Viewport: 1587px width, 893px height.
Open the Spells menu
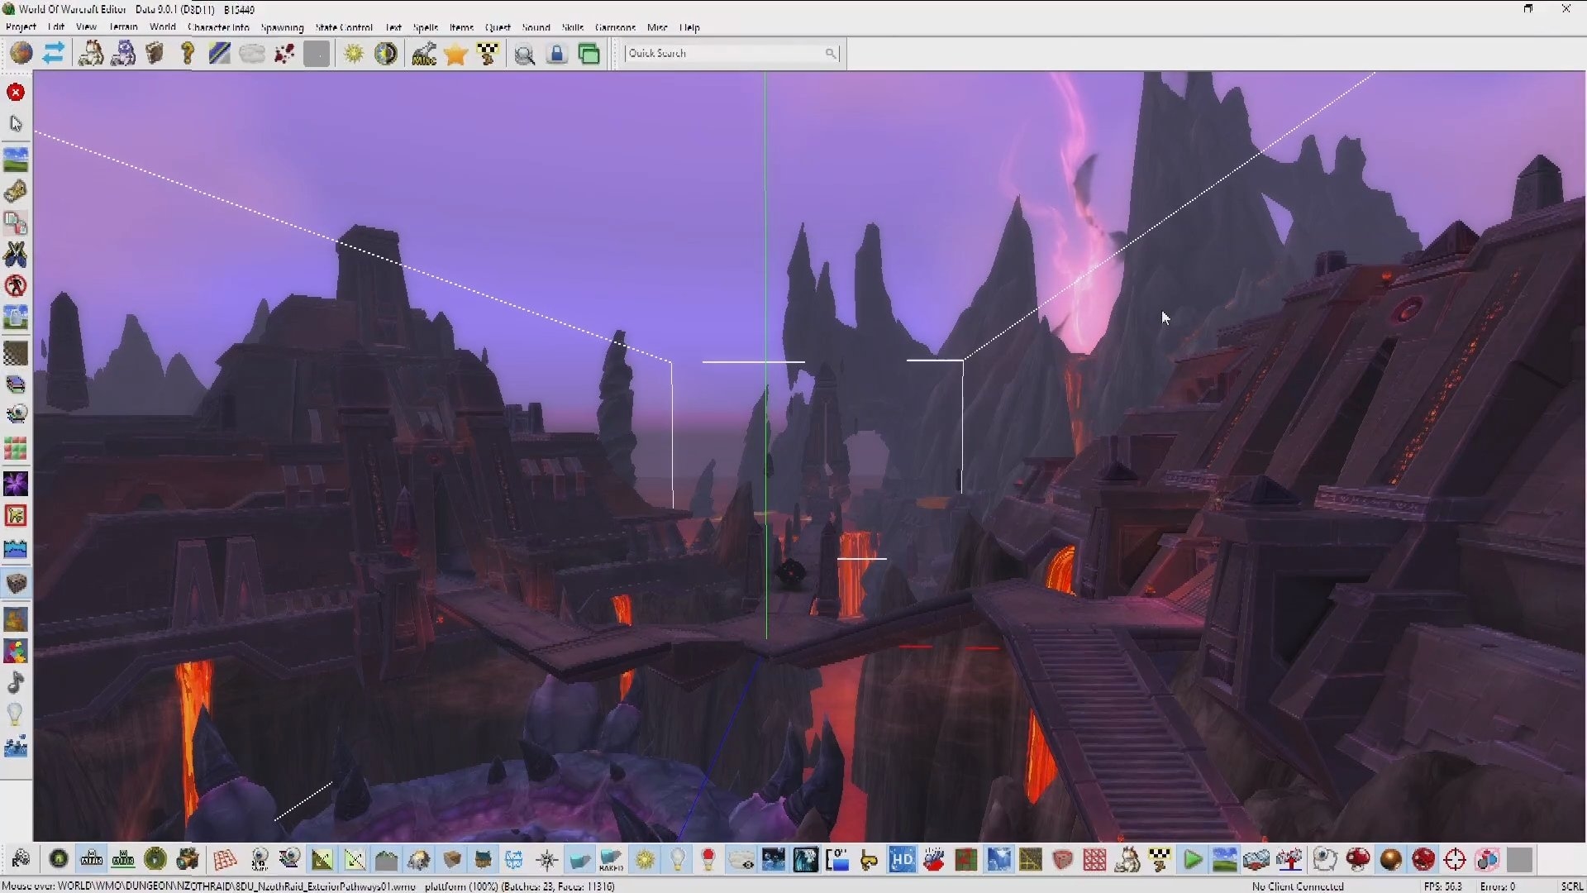[425, 27]
